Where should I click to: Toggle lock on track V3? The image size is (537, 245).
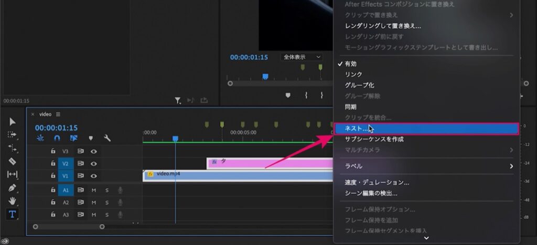tap(53, 151)
